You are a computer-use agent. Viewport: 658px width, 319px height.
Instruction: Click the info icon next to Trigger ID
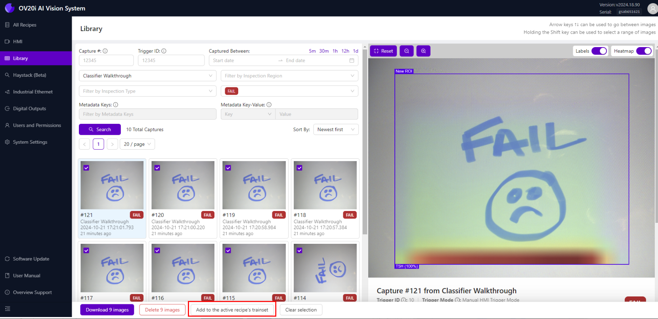point(164,51)
